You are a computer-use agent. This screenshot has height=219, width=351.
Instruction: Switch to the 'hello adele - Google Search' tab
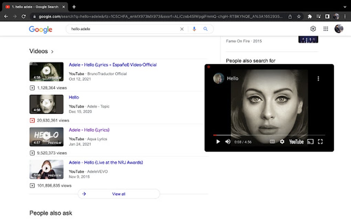[x=34, y=6]
